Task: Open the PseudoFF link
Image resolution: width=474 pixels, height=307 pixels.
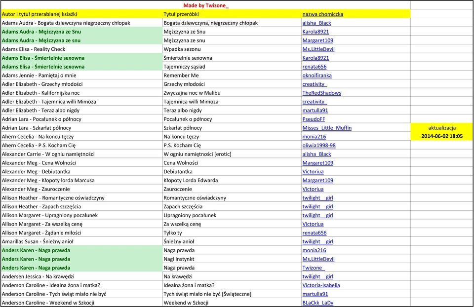Action: click(314, 119)
